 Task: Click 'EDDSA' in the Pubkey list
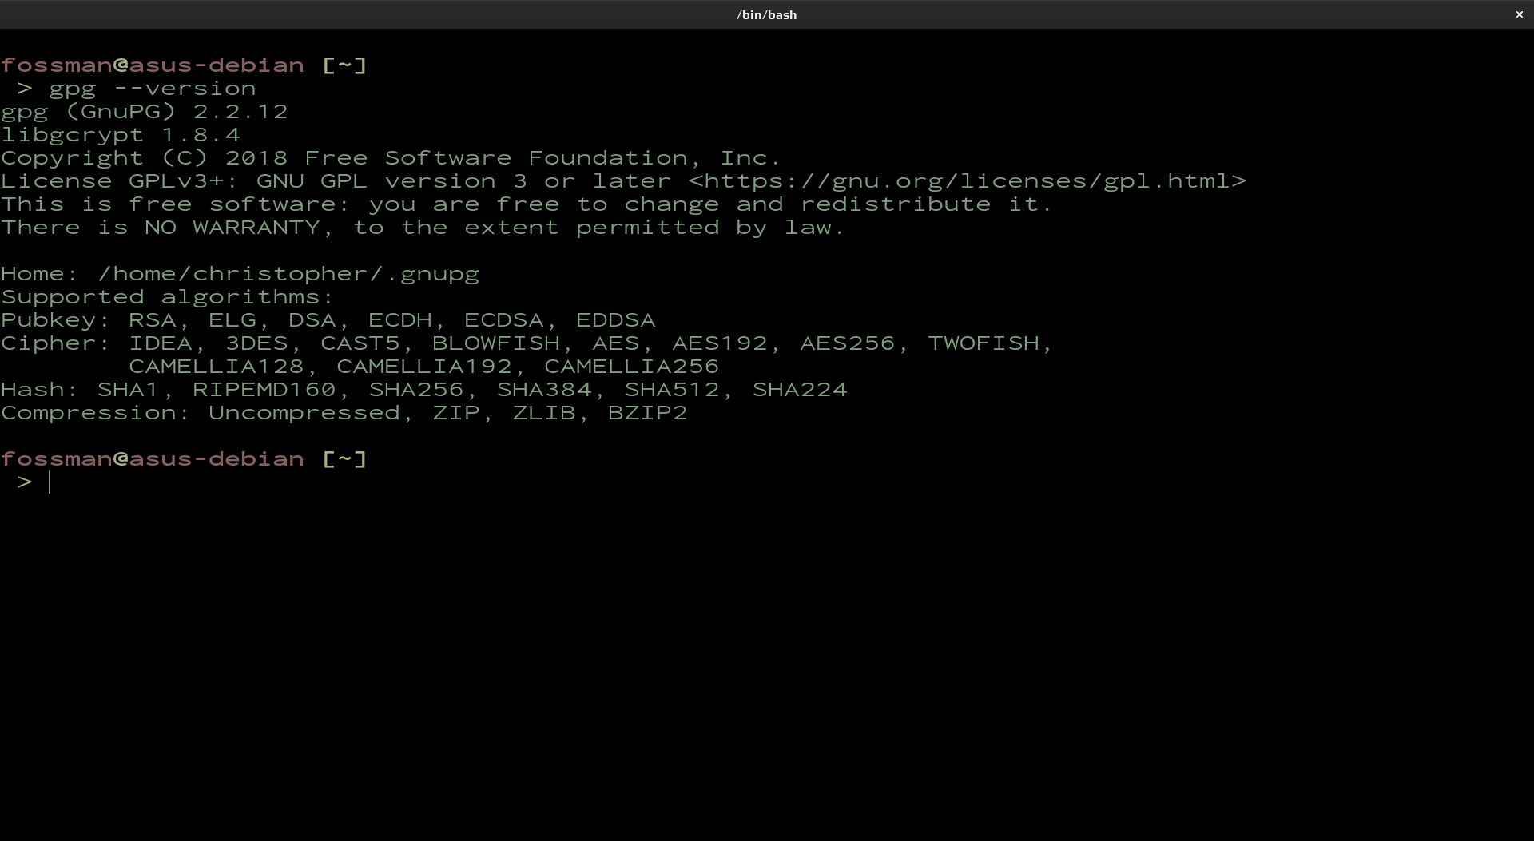click(x=615, y=320)
